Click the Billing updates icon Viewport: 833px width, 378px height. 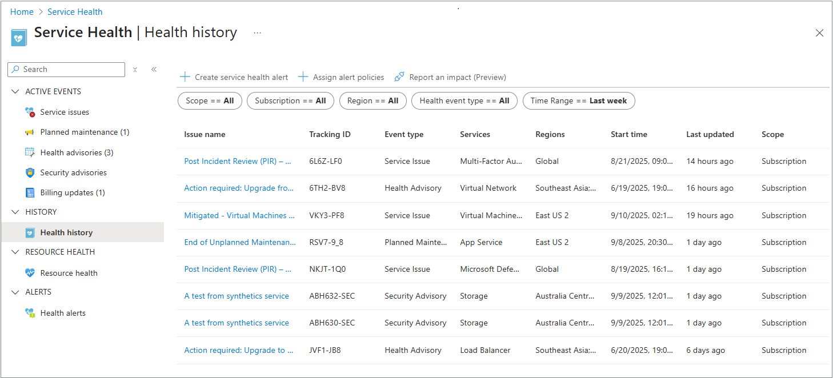click(x=30, y=192)
